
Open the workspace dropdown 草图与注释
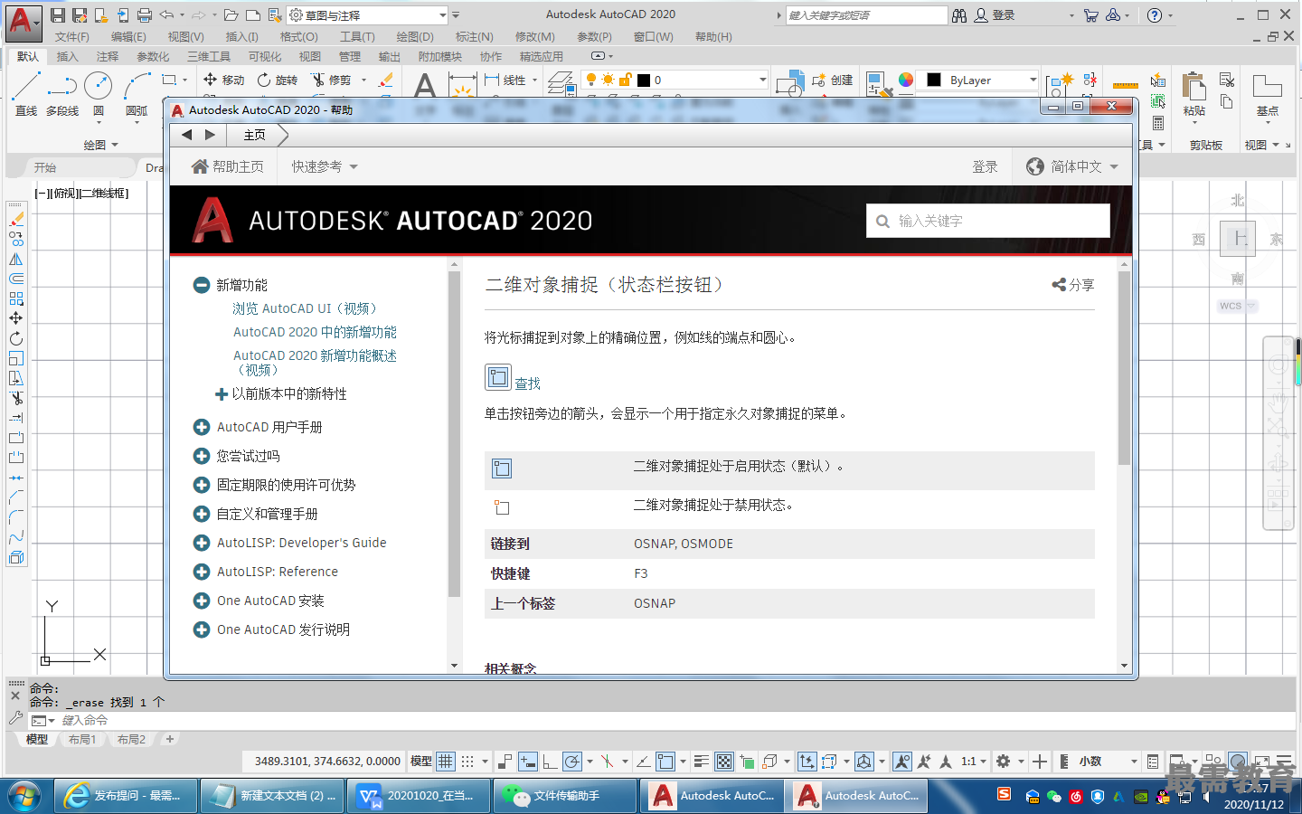tap(368, 15)
